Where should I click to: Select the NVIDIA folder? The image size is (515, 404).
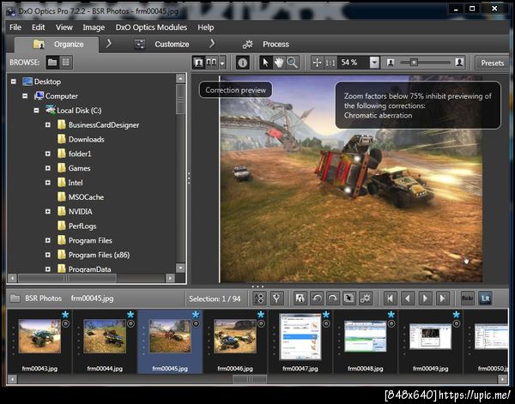click(75, 211)
